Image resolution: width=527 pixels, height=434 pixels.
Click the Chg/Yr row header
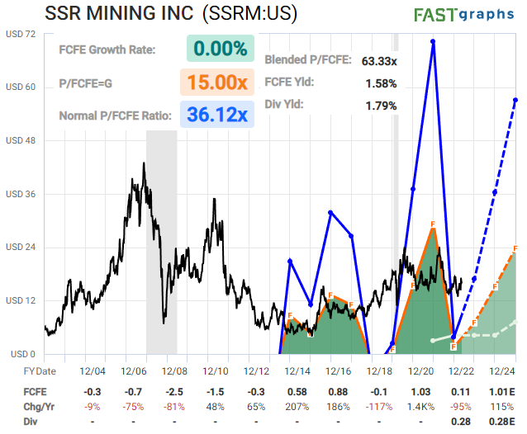(39, 407)
